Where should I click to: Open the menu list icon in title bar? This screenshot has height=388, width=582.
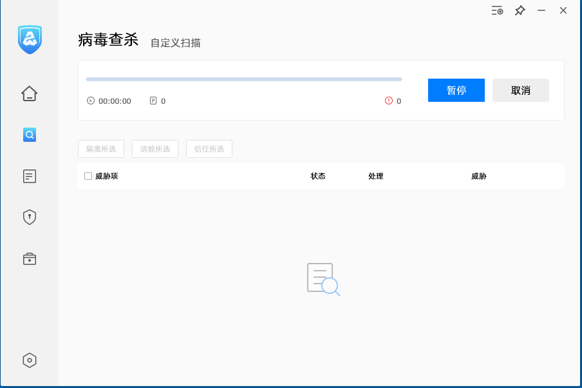[498, 11]
